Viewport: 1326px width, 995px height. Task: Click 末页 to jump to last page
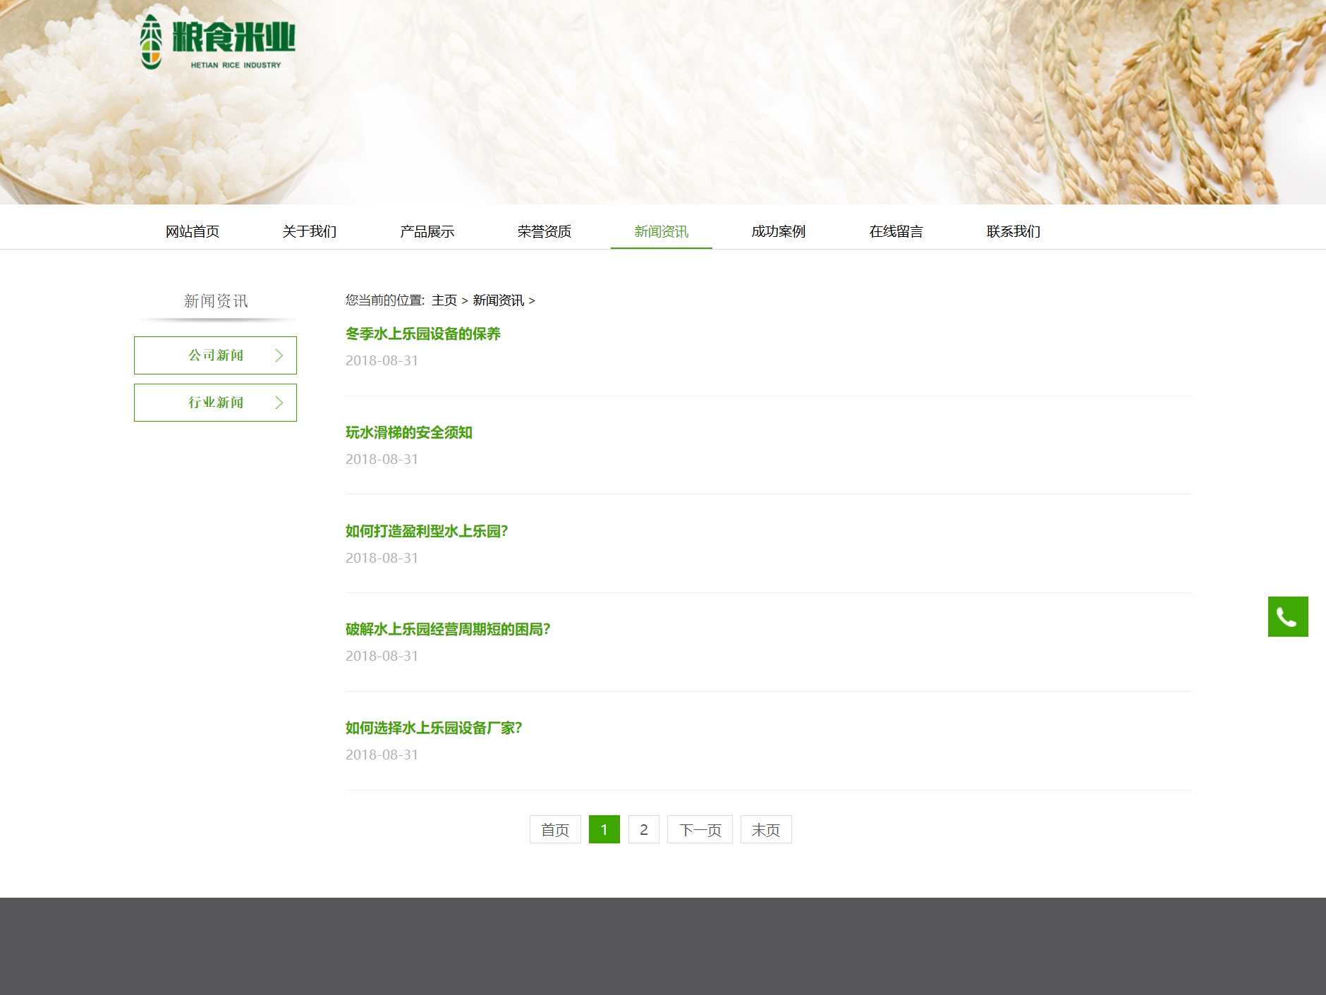tap(765, 829)
